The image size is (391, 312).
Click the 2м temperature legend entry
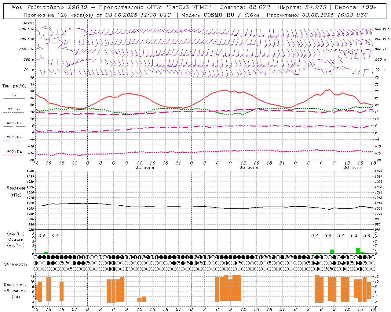[x=14, y=95]
